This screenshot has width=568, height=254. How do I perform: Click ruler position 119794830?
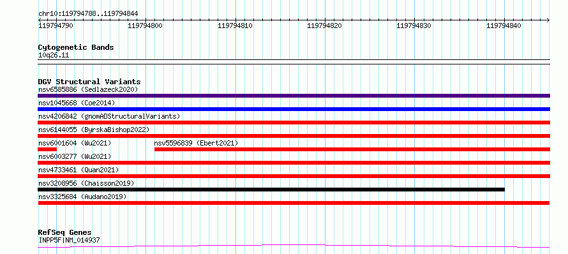tap(414, 26)
